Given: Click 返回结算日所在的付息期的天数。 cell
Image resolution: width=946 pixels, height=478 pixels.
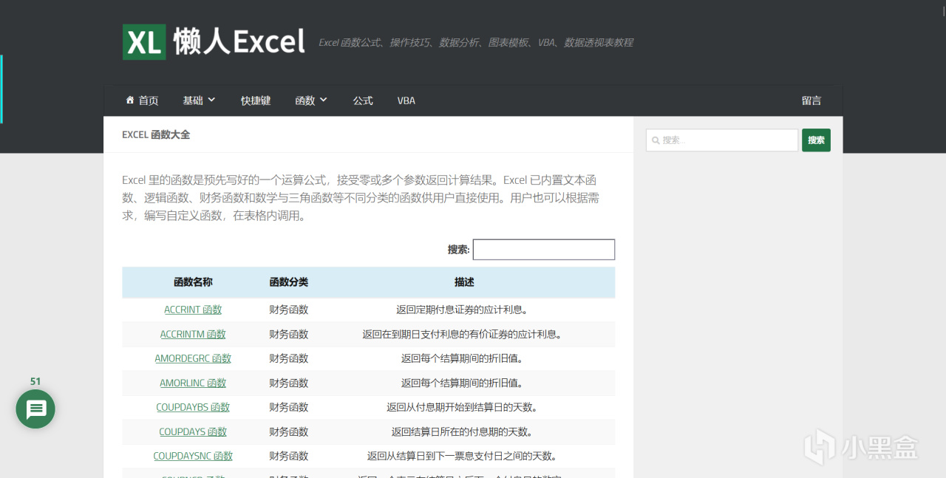Looking at the screenshot, I should click(464, 431).
